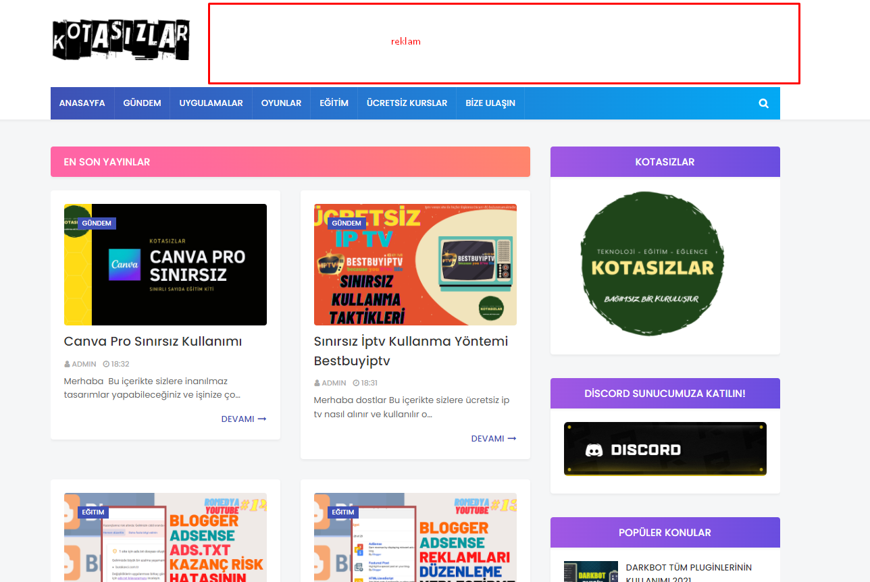Open Blogger Adsense Reklamları Düzenleme thumbnail

pos(415,537)
